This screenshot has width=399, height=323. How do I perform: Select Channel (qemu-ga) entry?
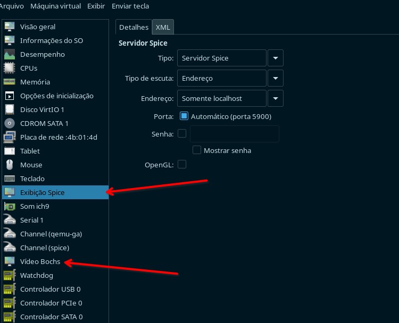55,234
